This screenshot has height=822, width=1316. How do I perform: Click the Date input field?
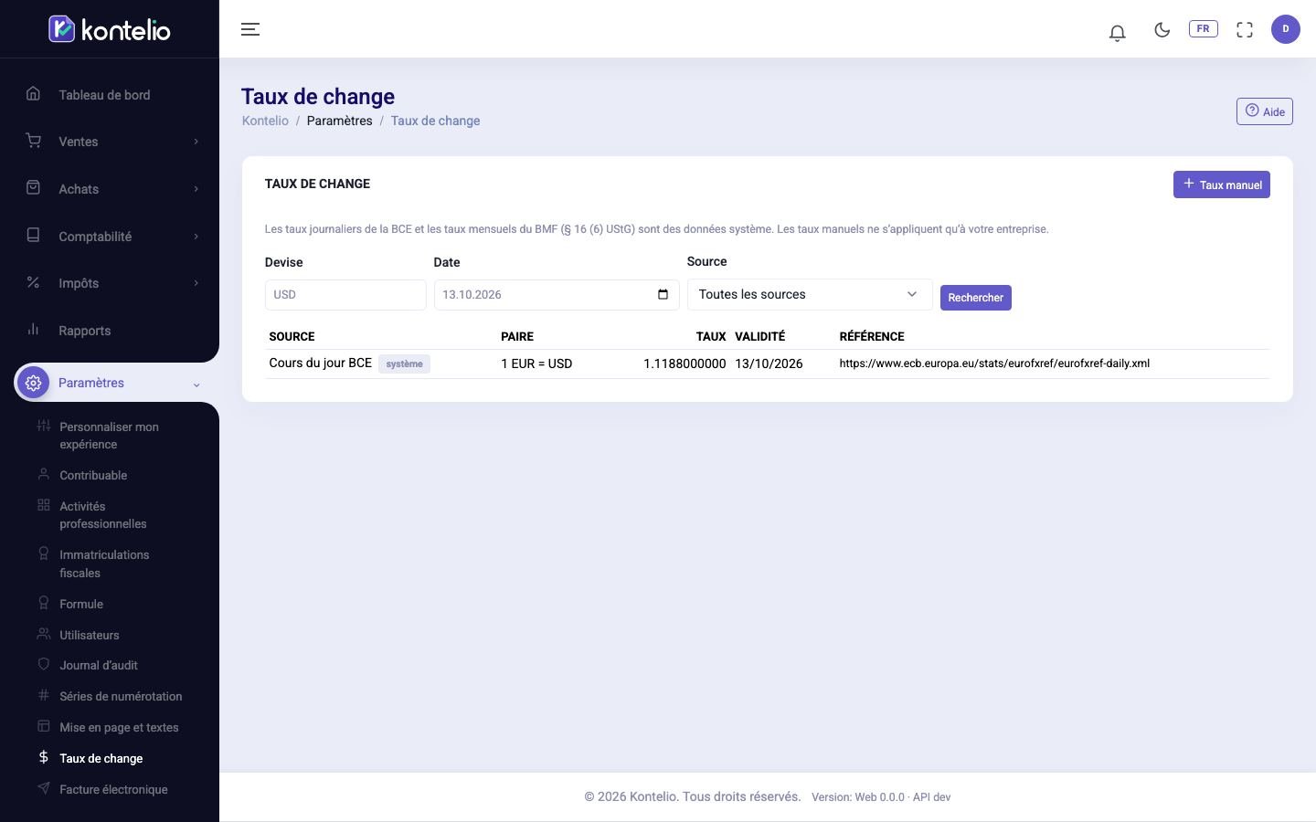tap(557, 295)
